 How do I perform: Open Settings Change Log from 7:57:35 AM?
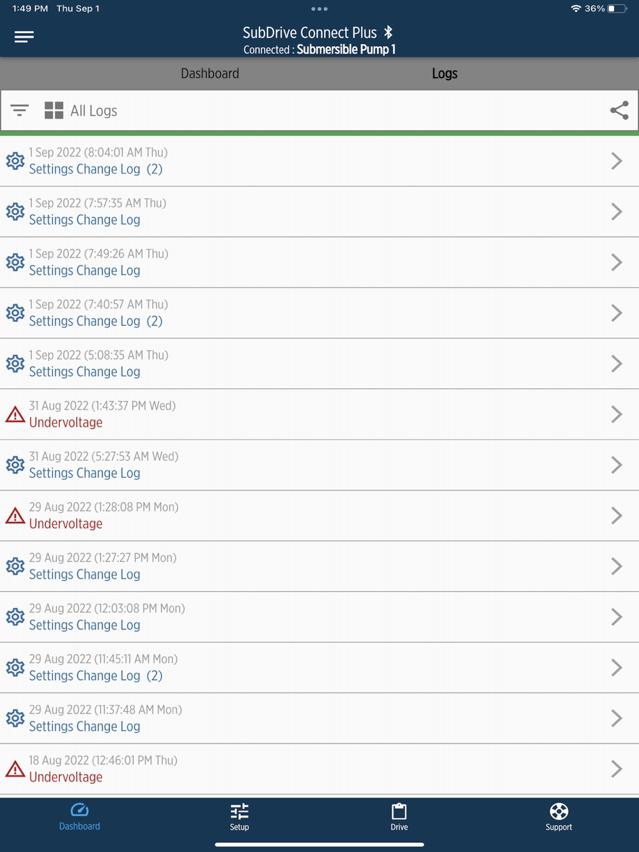(x=319, y=212)
